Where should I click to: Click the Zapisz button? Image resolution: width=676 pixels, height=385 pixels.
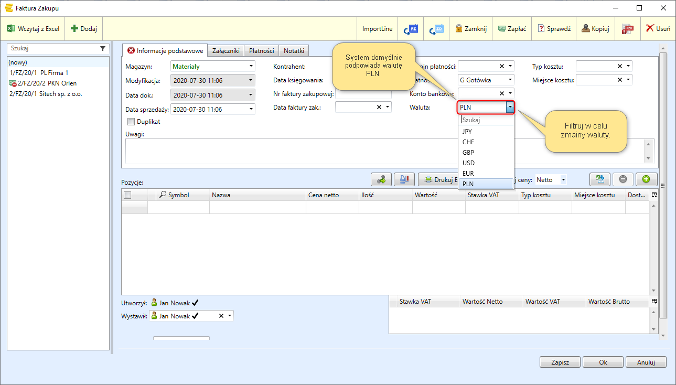click(x=560, y=362)
